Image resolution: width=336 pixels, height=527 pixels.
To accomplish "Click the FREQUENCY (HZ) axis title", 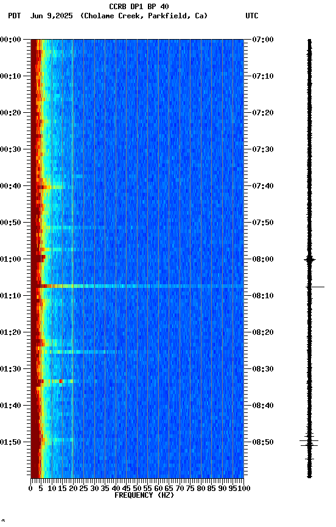I will [x=144, y=495].
